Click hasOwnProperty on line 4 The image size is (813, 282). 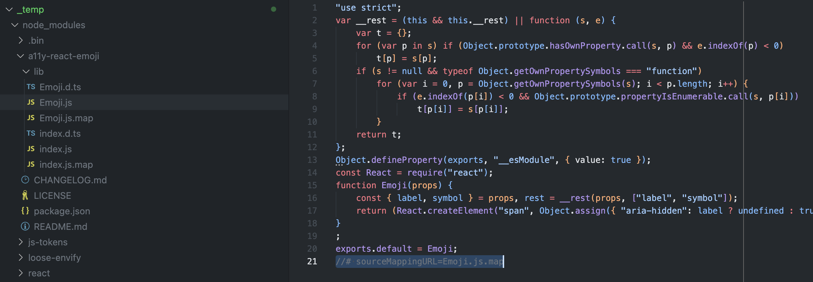point(585,46)
